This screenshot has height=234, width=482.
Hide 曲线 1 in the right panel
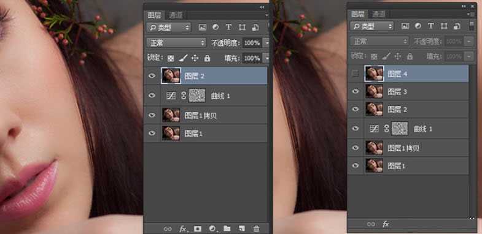356,129
